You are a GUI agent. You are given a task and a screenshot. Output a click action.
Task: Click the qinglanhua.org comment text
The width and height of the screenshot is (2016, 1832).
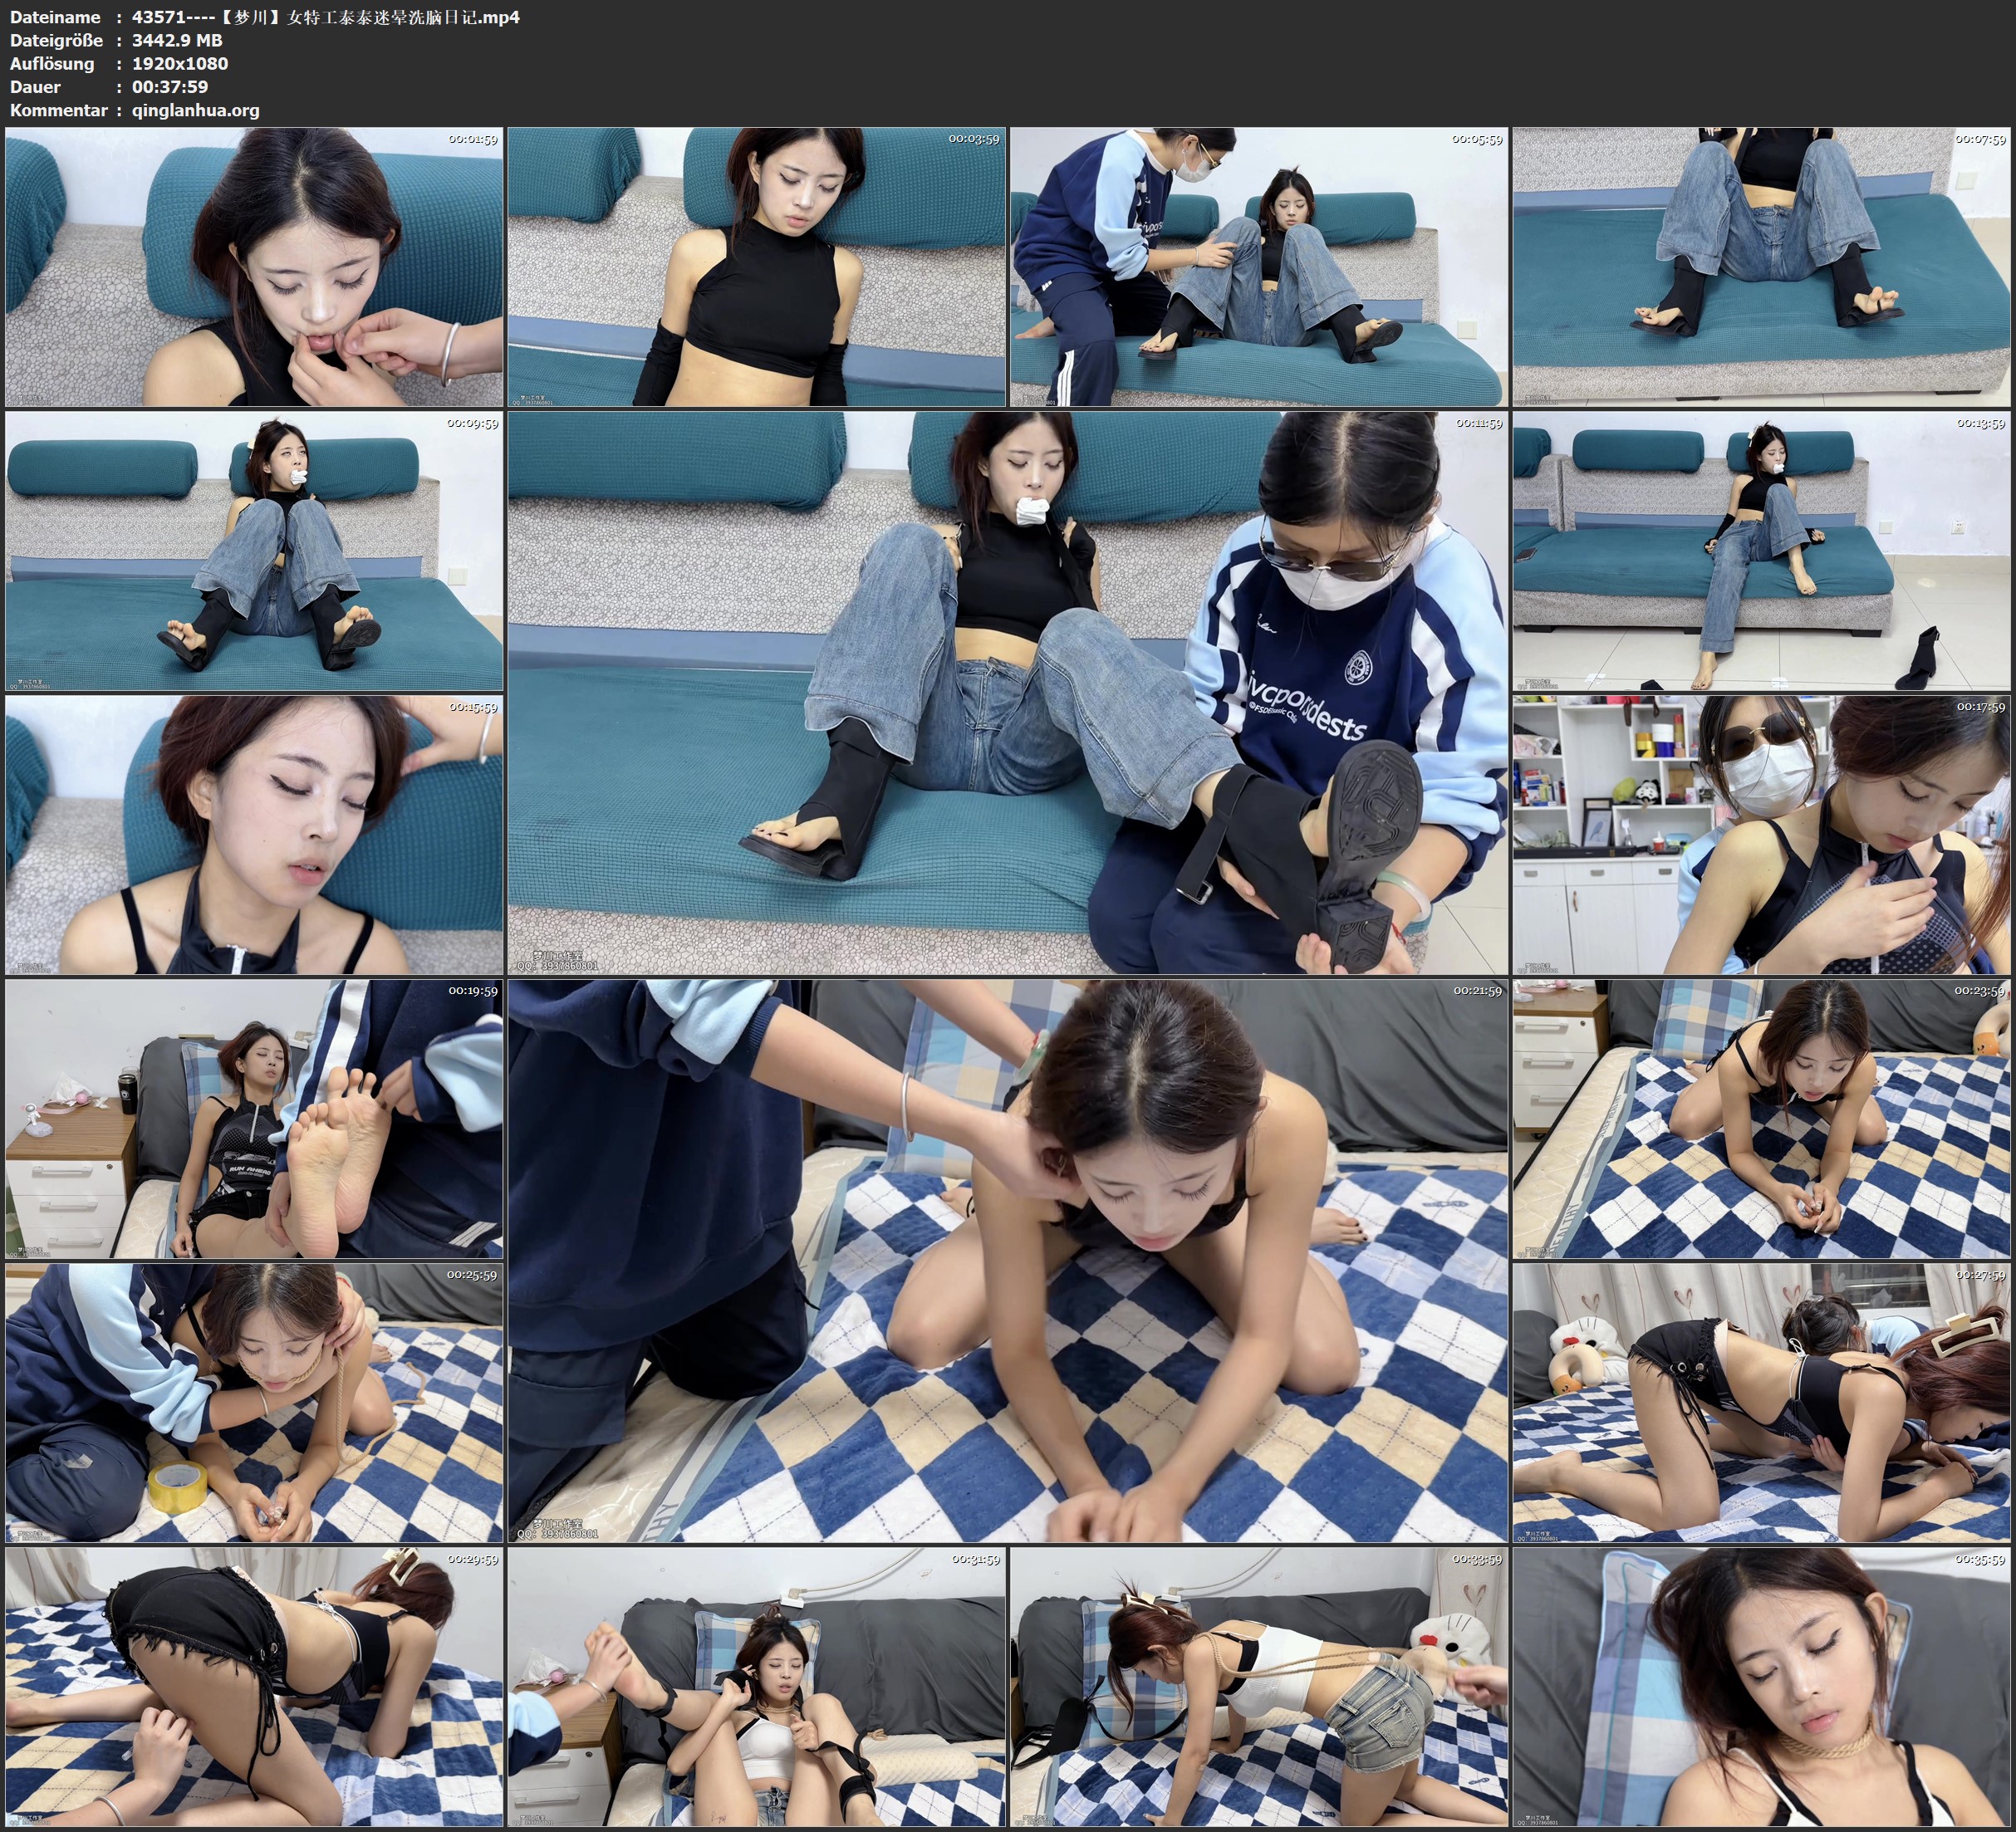pos(195,110)
